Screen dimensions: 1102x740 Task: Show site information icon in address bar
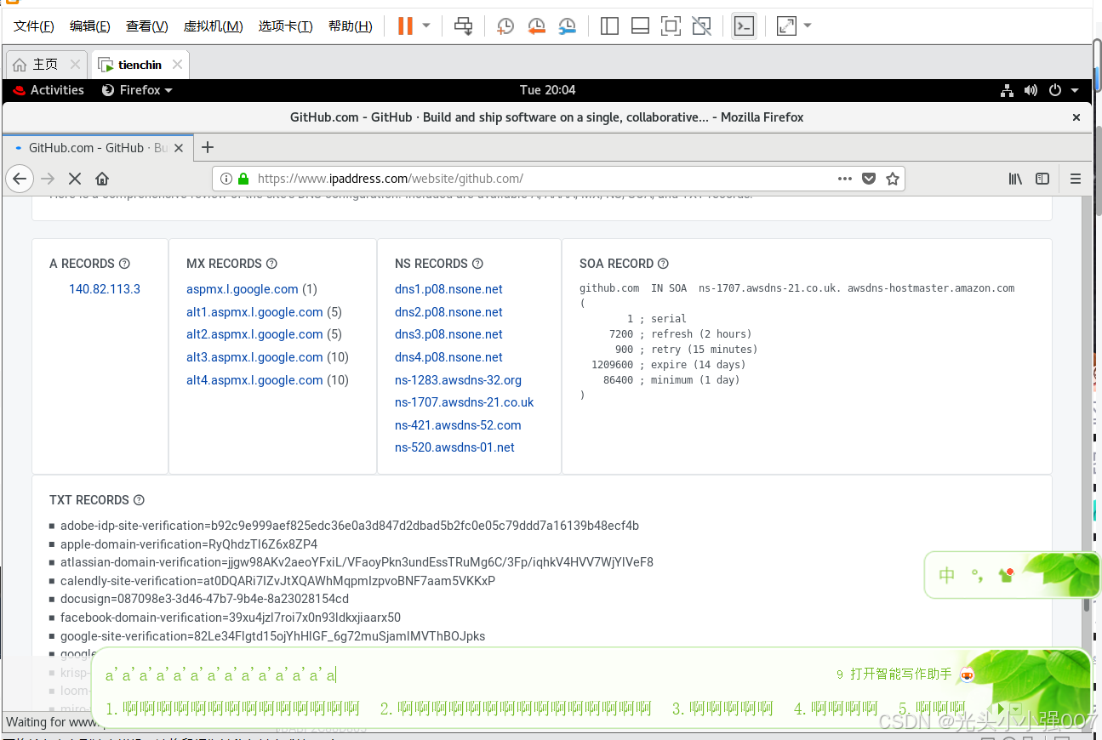tap(226, 179)
